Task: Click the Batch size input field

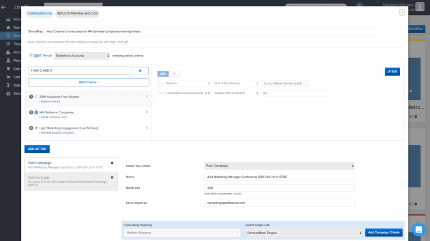Action: pos(279,188)
